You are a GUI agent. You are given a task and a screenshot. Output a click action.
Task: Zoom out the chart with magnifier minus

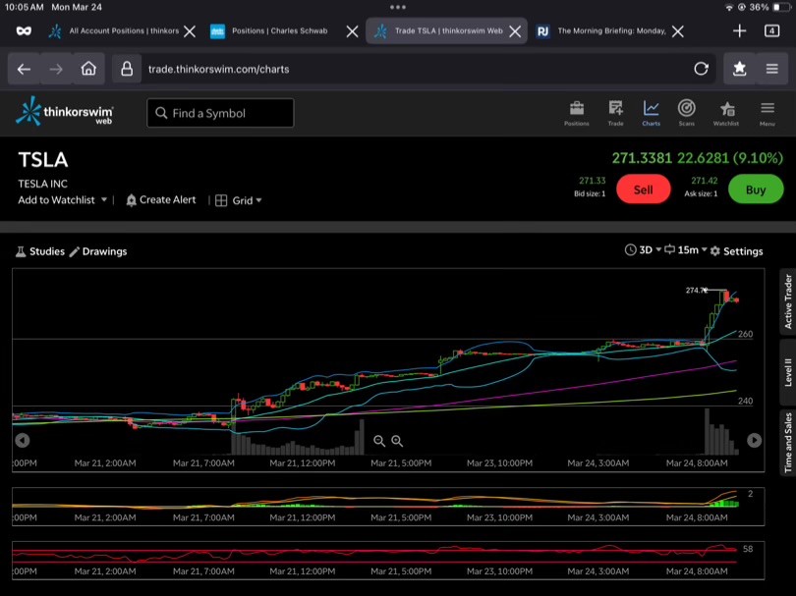pyautogui.click(x=379, y=441)
